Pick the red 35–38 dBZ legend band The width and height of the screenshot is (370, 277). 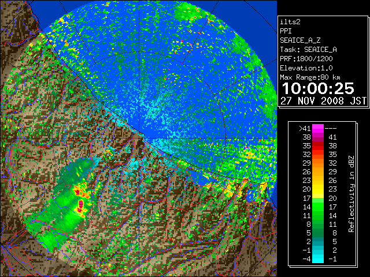[x=318, y=146]
